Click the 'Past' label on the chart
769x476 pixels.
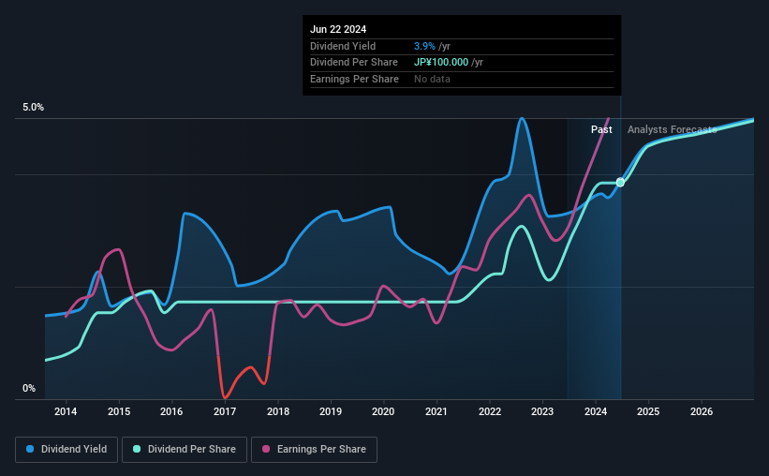pyautogui.click(x=601, y=129)
